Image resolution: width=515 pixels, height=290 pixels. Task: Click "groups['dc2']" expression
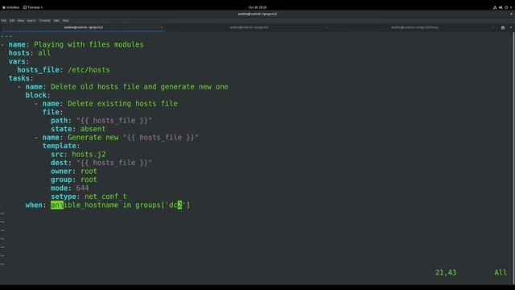point(163,205)
